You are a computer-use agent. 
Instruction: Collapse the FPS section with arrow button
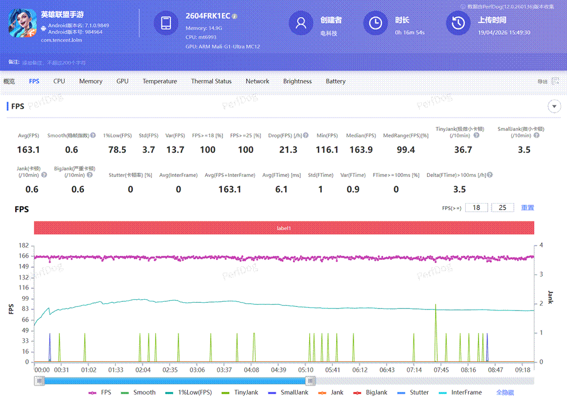click(554, 106)
